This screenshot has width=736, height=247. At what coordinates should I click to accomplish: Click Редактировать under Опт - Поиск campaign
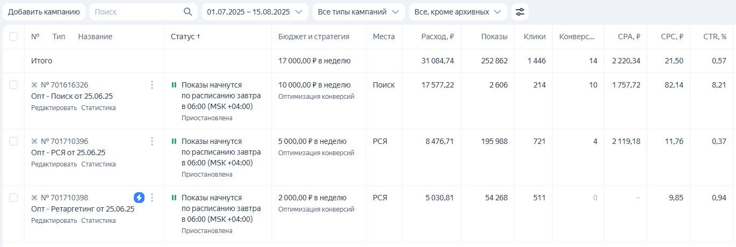54,108
